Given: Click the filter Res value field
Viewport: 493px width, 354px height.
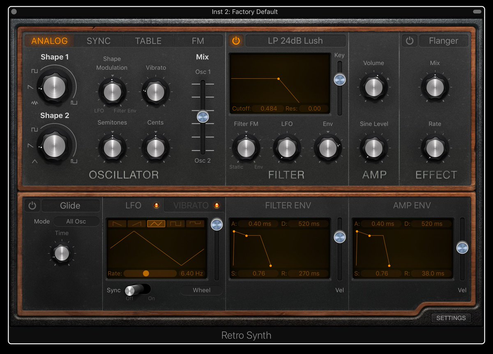Looking at the screenshot, I should point(314,109).
